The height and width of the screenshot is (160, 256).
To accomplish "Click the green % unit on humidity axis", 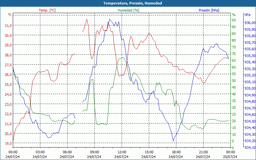I will click(234, 15).
